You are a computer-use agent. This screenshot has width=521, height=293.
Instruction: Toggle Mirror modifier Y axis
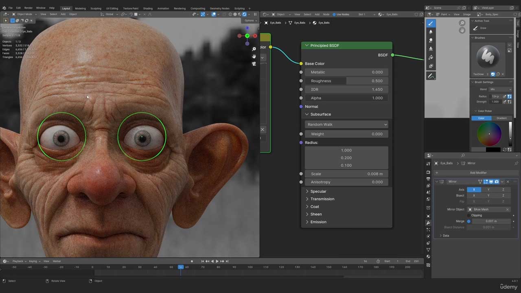pyautogui.click(x=488, y=190)
